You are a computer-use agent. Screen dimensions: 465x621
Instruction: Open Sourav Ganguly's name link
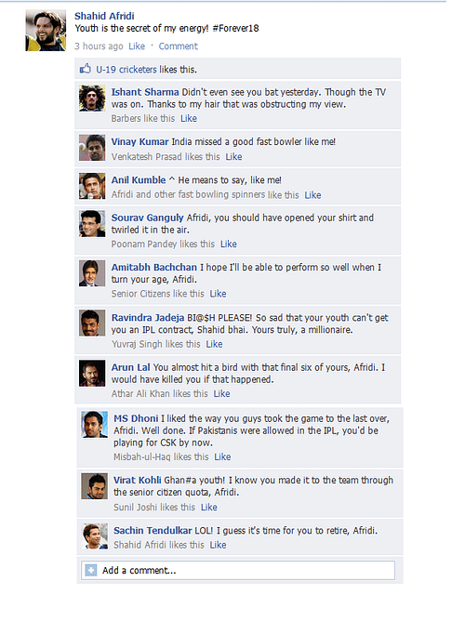tap(147, 218)
